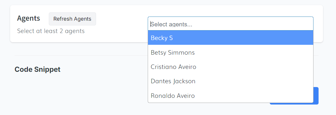Viewport: 336px width, 115px height.
Task: Pick Cristiano Aveiro as an agent
Action: pos(230,67)
